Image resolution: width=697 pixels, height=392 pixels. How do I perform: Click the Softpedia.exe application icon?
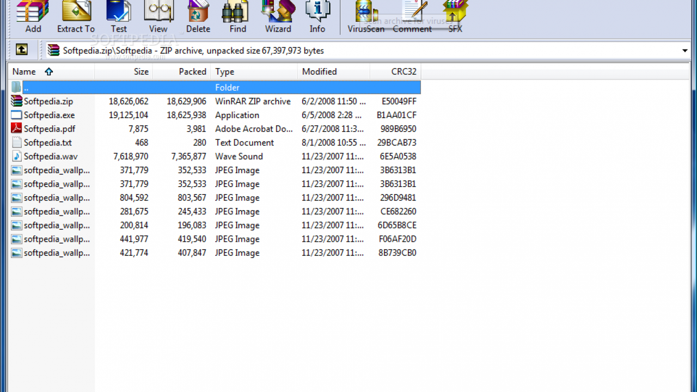[x=16, y=115]
